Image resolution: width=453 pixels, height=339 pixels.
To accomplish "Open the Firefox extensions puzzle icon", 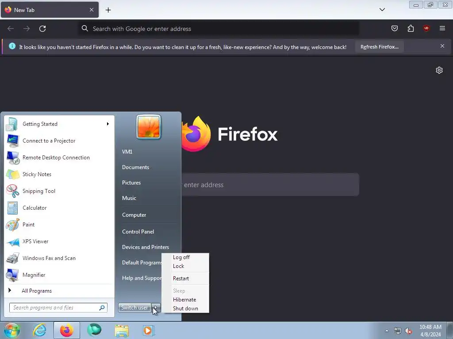I will coord(411,28).
